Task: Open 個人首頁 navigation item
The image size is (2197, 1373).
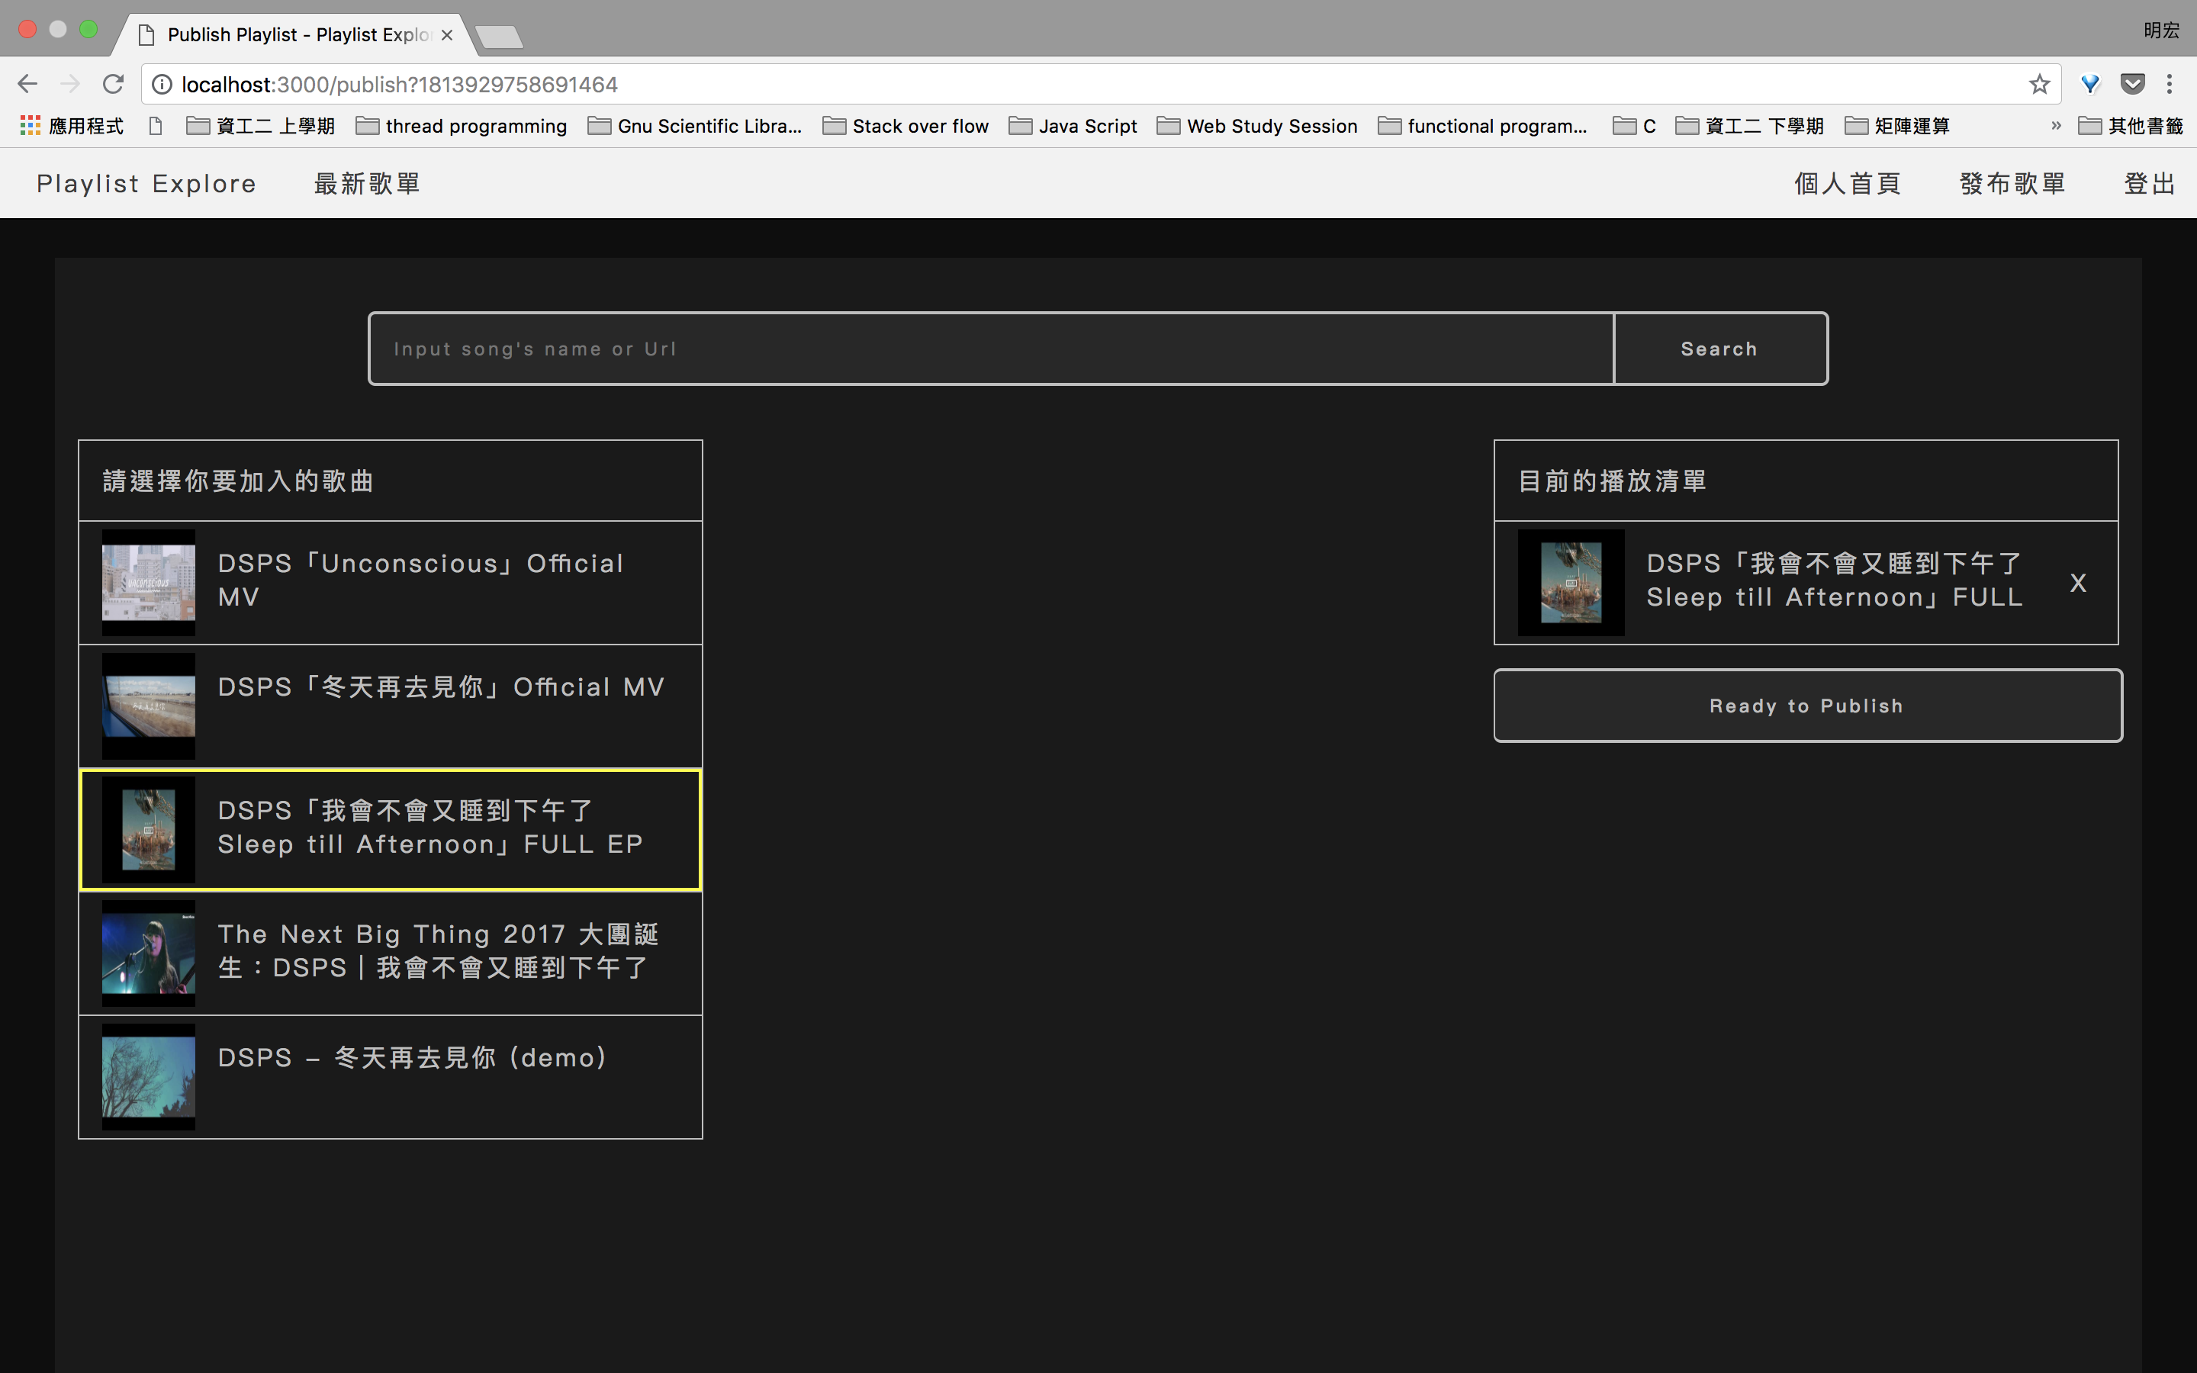Action: (1848, 183)
